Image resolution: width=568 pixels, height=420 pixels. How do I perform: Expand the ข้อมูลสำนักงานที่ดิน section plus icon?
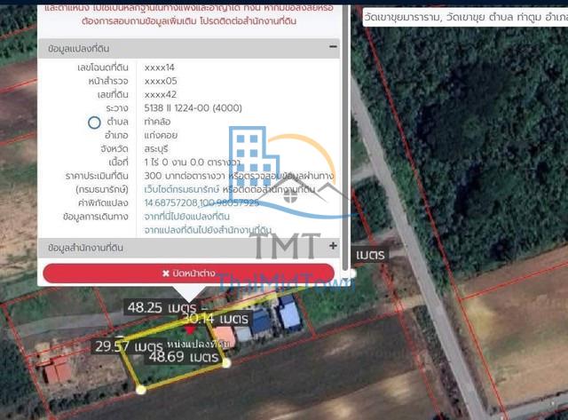coord(333,246)
